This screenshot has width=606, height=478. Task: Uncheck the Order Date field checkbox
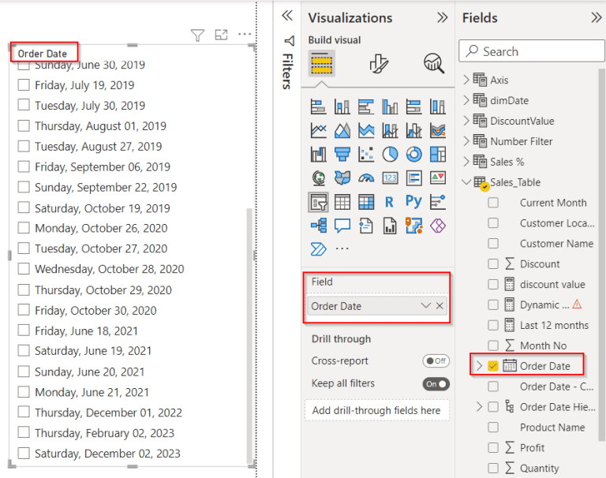click(x=493, y=365)
